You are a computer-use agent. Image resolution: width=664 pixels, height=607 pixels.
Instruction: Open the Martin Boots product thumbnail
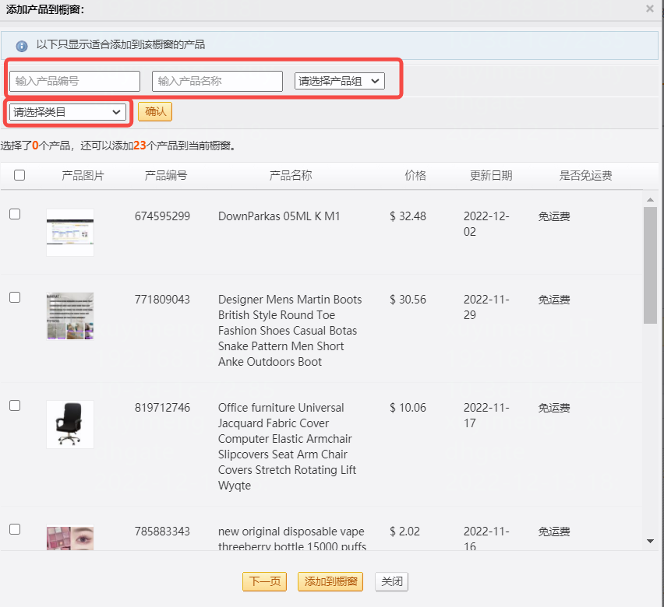[x=70, y=315]
